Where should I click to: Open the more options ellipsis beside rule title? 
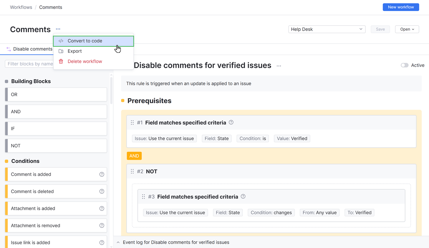279,66
